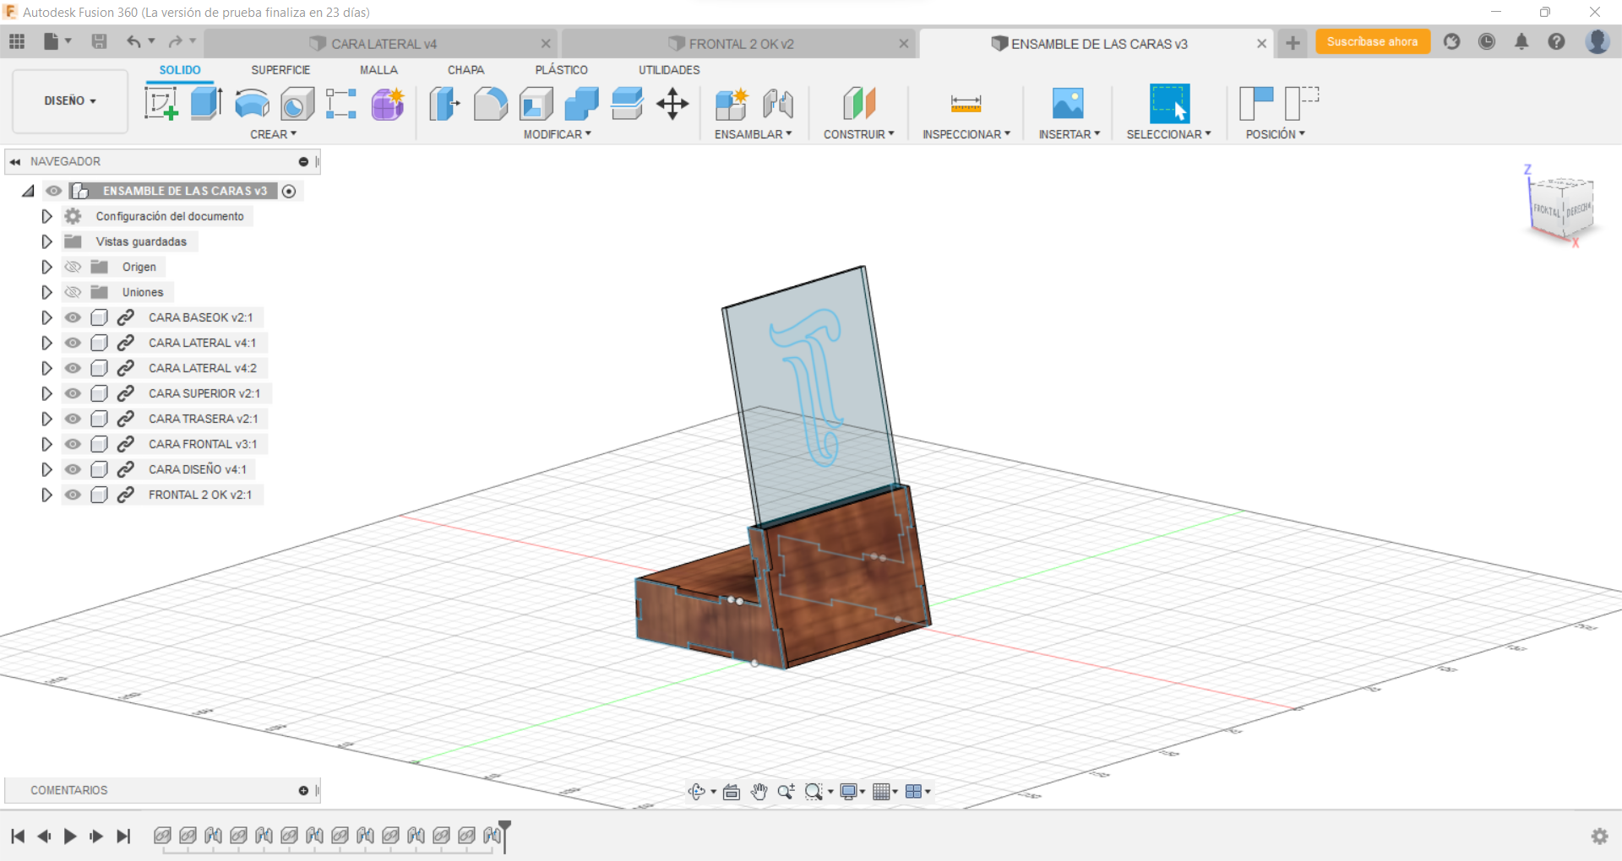Open a new design tab
1622x861 pixels.
1293,43
